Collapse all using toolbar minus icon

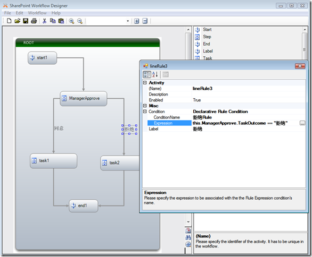pos(145,21)
